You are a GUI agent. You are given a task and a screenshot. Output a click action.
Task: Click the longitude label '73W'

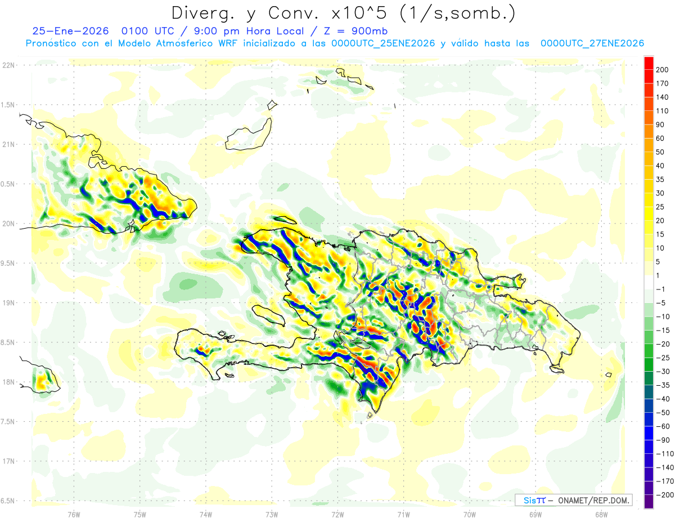pos(272,514)
